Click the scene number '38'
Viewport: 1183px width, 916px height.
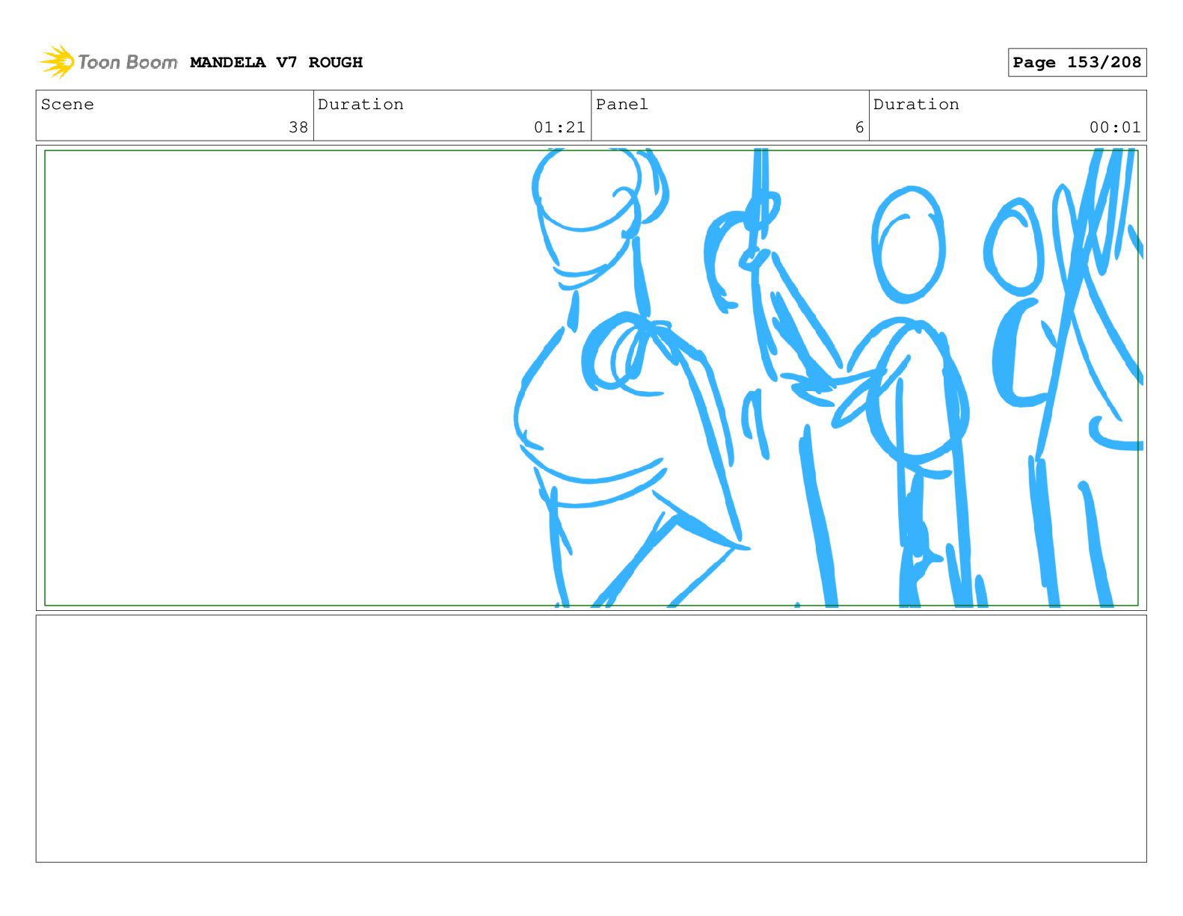click(x=298, y=127)
